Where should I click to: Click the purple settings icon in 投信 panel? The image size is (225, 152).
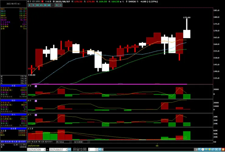pos(36,101)
